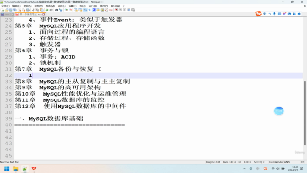Click the Stop macro recording icon
The width and height of the screenshot is (307, 173).
coord(120,10)
